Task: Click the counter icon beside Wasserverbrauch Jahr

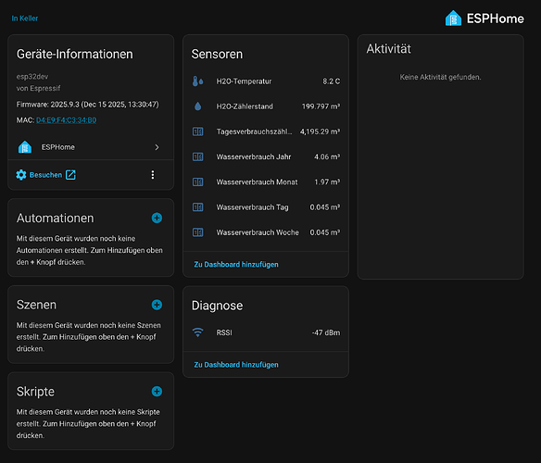Action: coord(197,156)
